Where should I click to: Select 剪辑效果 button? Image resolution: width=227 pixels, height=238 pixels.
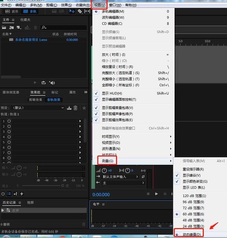[36, 100]
